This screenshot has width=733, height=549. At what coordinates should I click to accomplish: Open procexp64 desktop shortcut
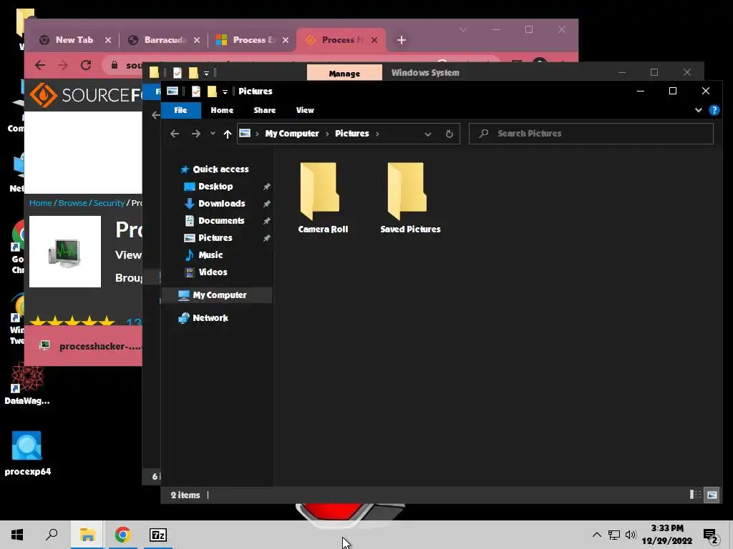point(28,453)
